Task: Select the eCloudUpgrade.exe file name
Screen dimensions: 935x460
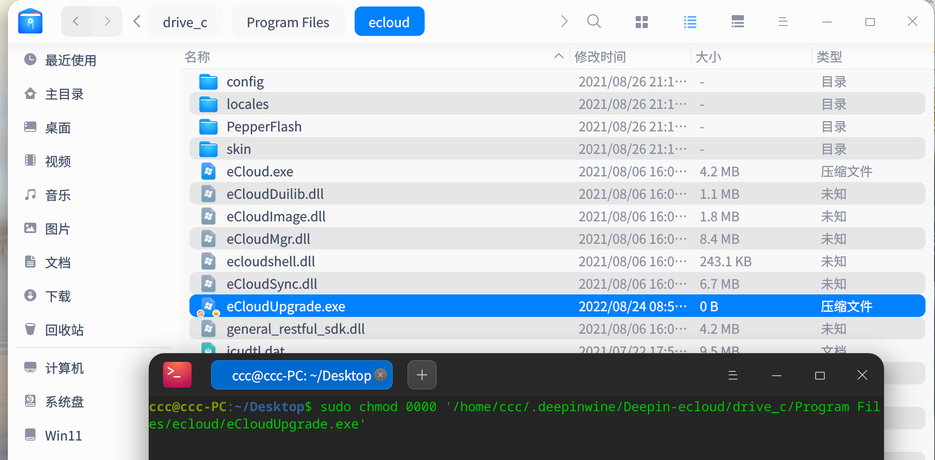Action: [286, 307]
